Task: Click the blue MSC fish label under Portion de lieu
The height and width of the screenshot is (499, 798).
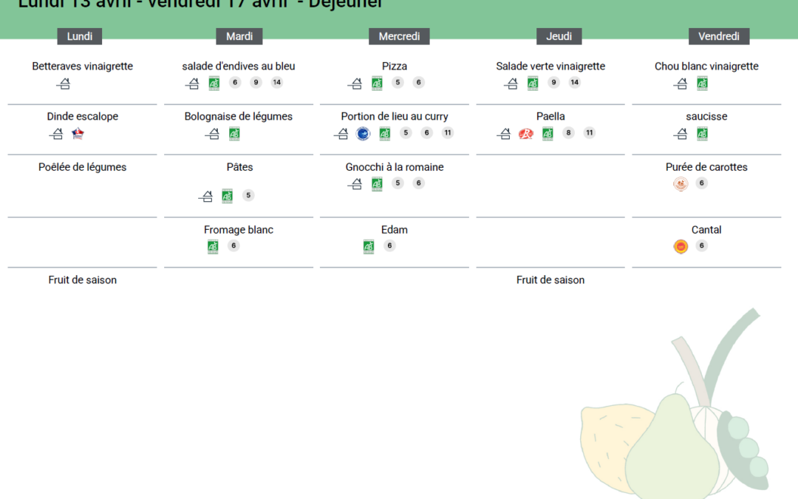Action: [363, 134]
